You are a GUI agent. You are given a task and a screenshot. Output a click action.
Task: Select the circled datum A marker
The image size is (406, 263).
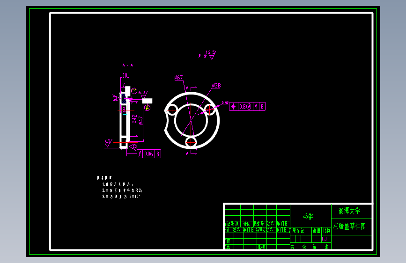[148, 108]
